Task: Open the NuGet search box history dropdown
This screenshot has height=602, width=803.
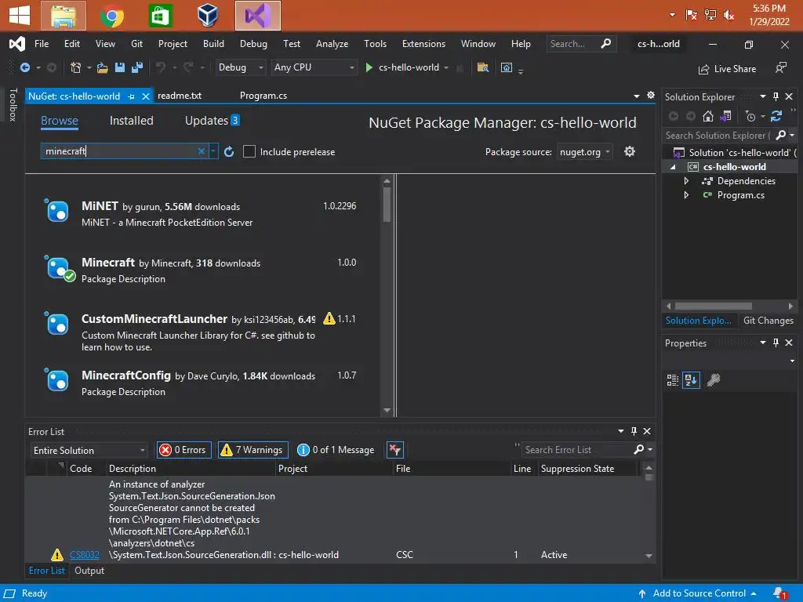Action: [213, 151]
